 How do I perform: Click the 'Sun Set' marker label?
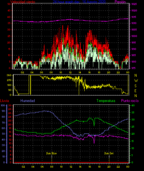coord(109,153)
